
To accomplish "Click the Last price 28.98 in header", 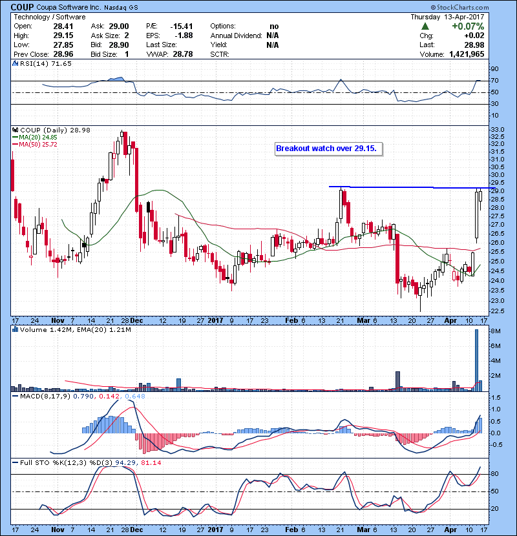I will pyautogui.click(x=474, y=45).
